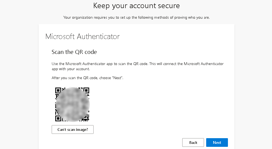The image size is (272, 149).
Task: Click the blue Next button
Action: pos(217,142)
